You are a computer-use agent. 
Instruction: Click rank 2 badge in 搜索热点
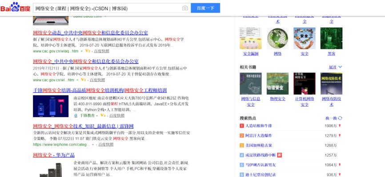click(x=242, y=136)
